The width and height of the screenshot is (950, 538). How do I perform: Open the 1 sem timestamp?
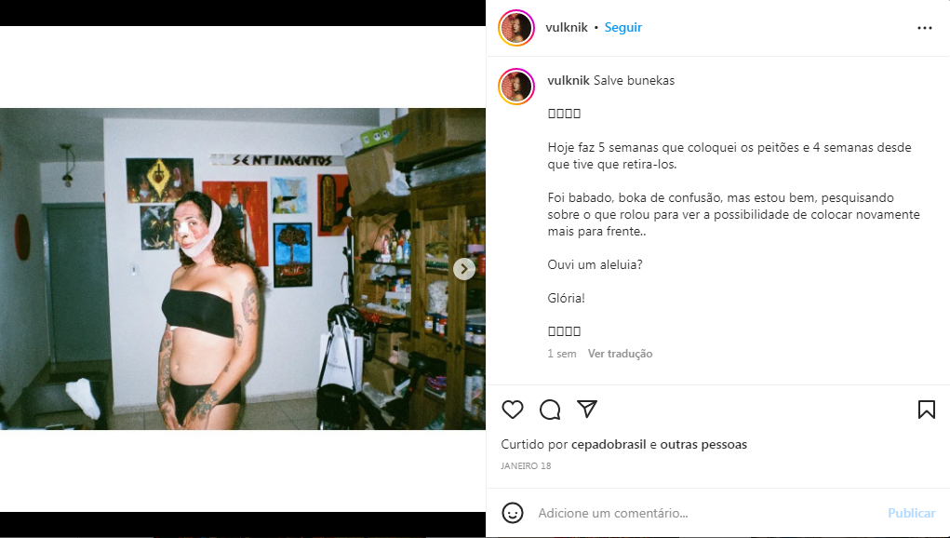[x=562, y=354]
